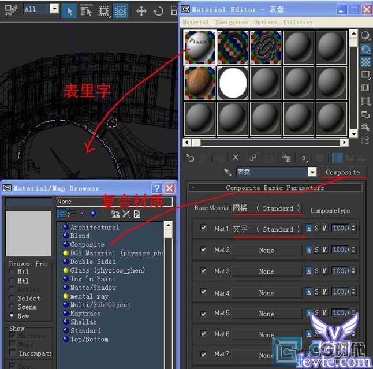Click Sample Type sphere icon in Material Editor
The height and width of the screenshot is (369, 373).
pyautogui.click(x=365, y=36)
